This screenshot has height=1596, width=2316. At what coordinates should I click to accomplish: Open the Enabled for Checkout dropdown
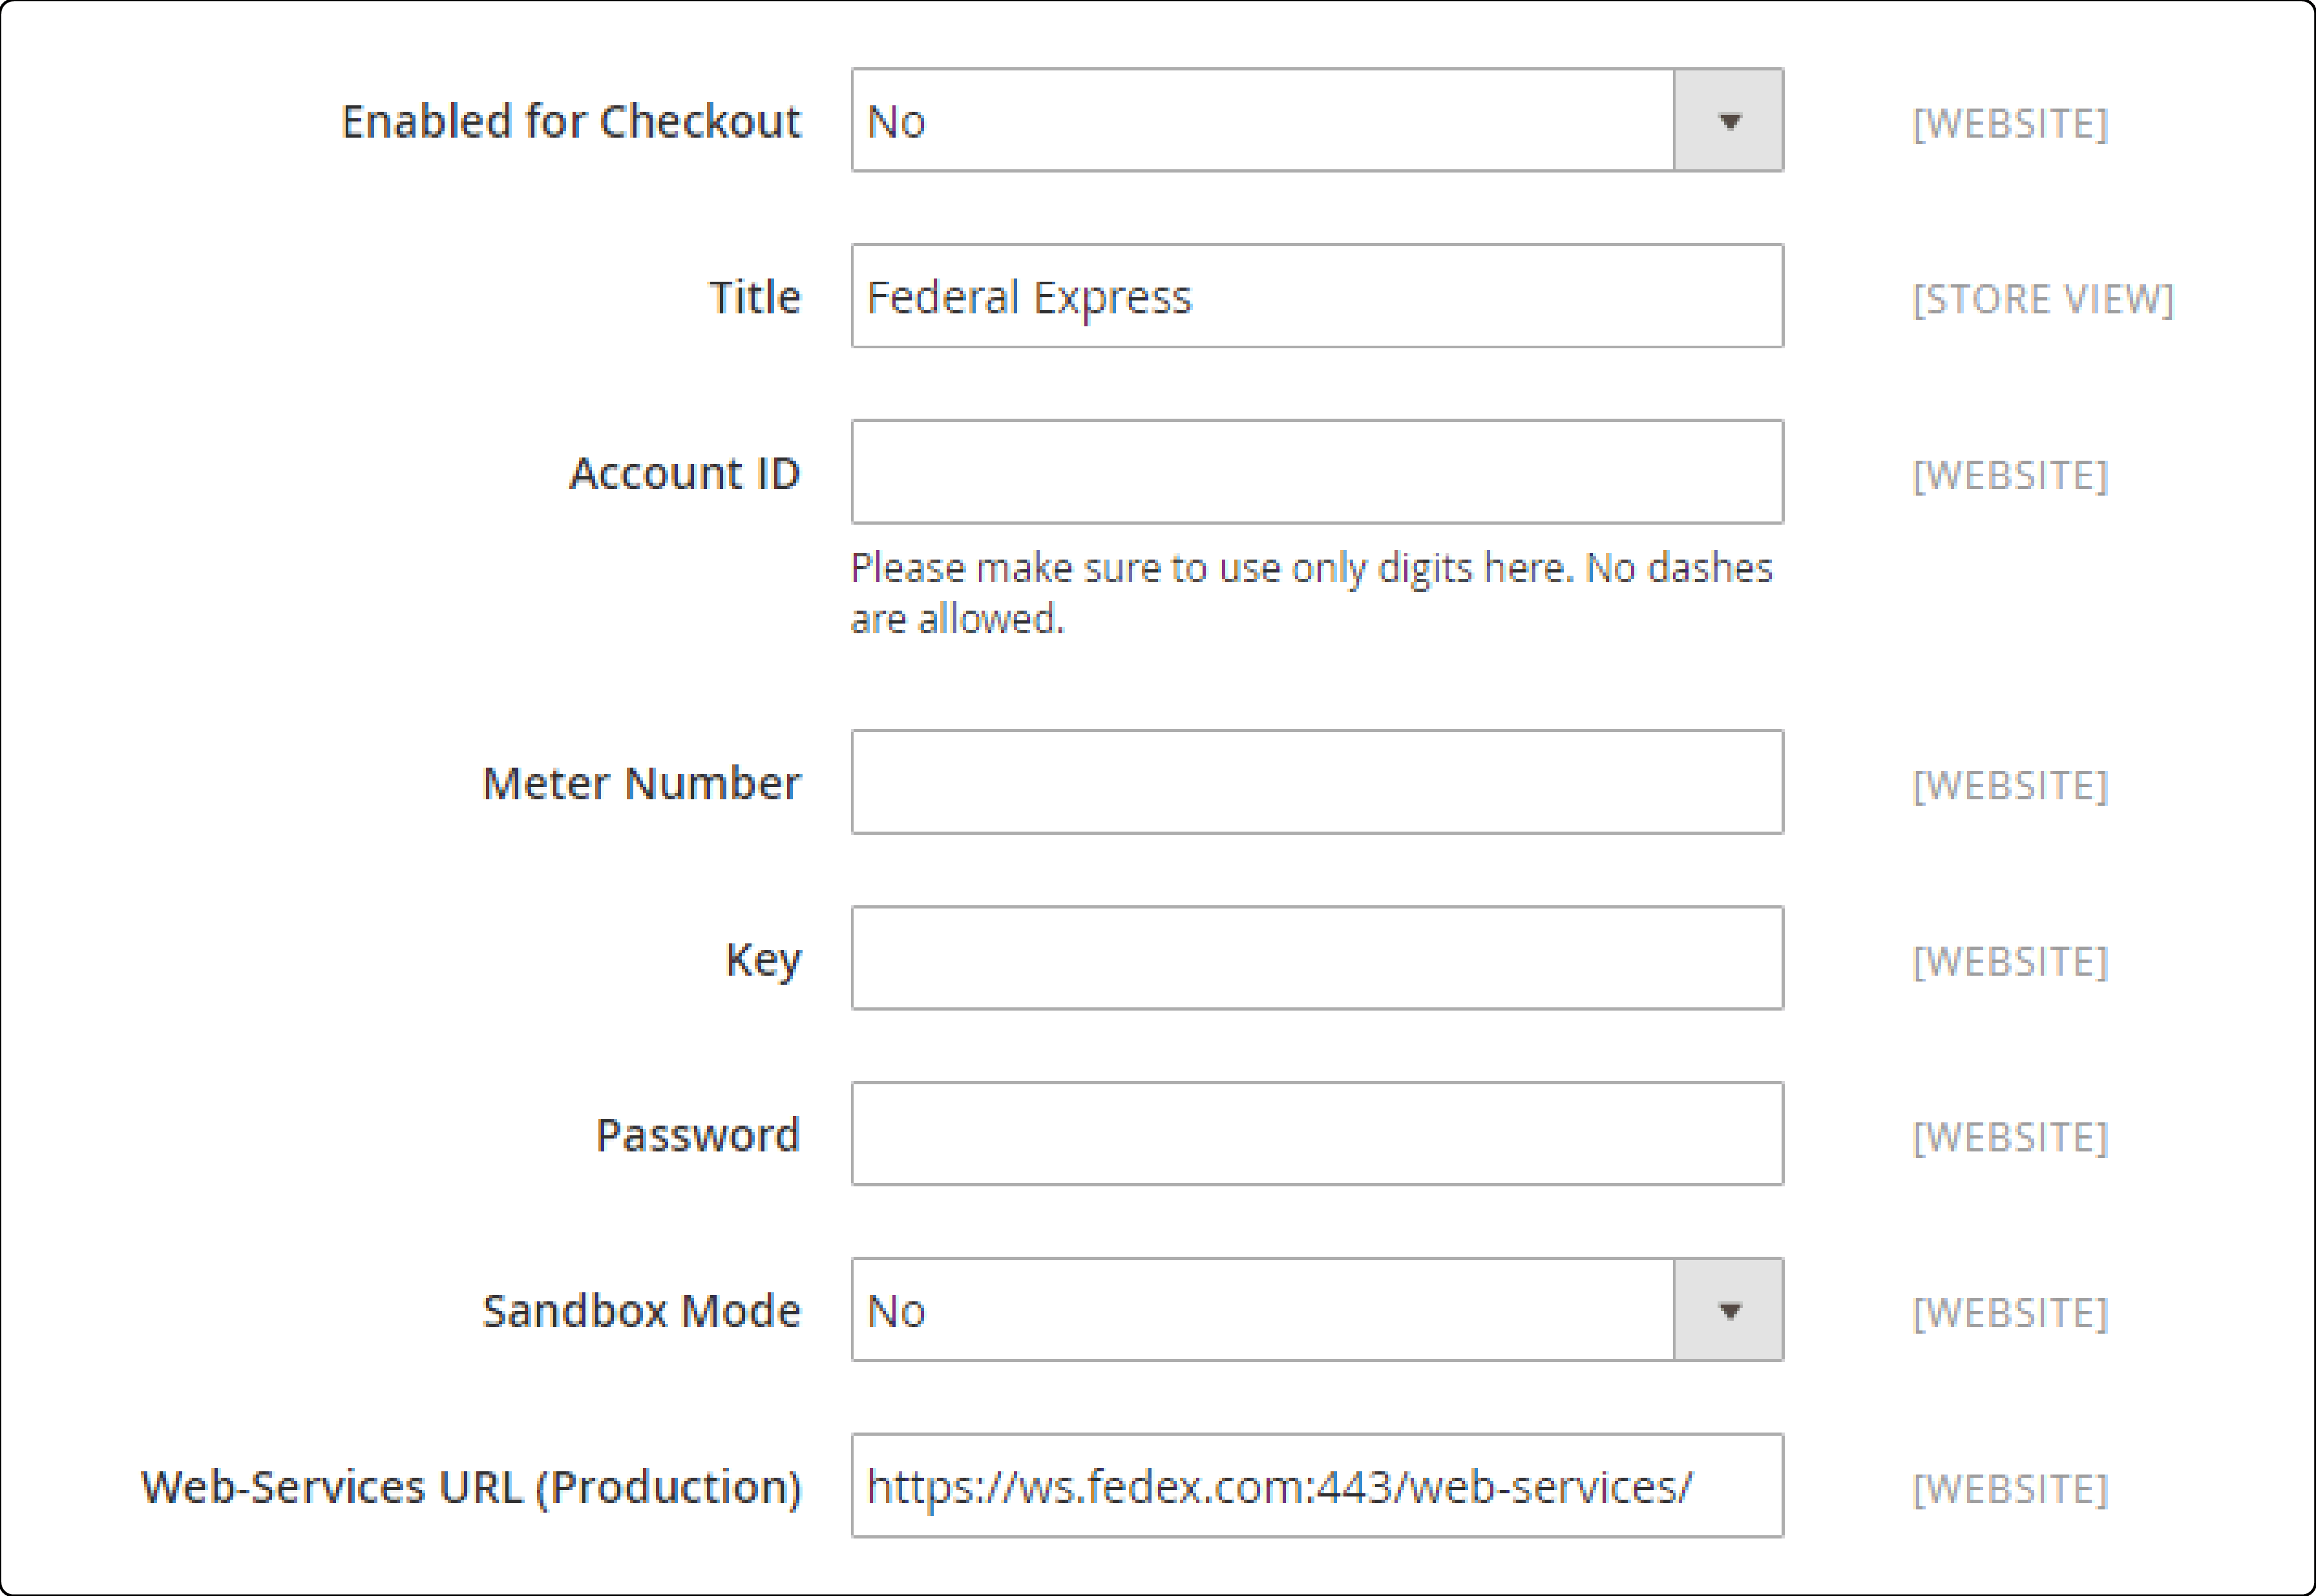1317,120
